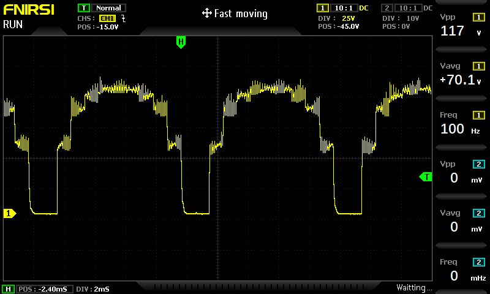The width and height of the screenshot is (490, 294).
Task: Click the Vavg channel 1 badge
Action: click(x=479, y=66)
